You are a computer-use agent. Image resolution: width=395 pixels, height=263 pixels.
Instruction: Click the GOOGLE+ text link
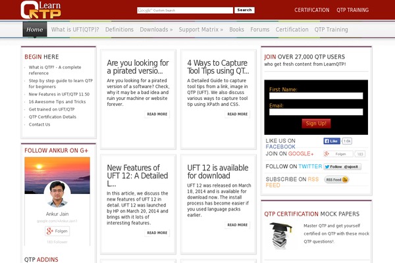pyautogui.click(x=301, y=153)
